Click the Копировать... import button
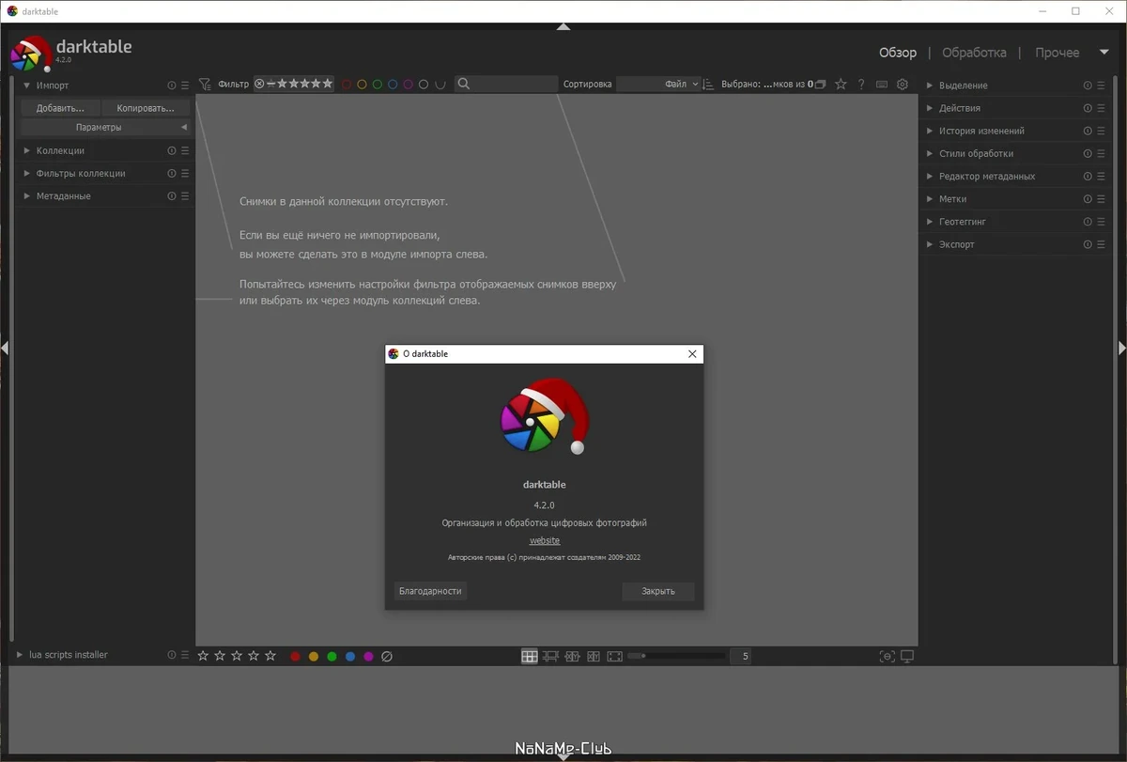This screenshot has width=1127, height=762. 146,108
